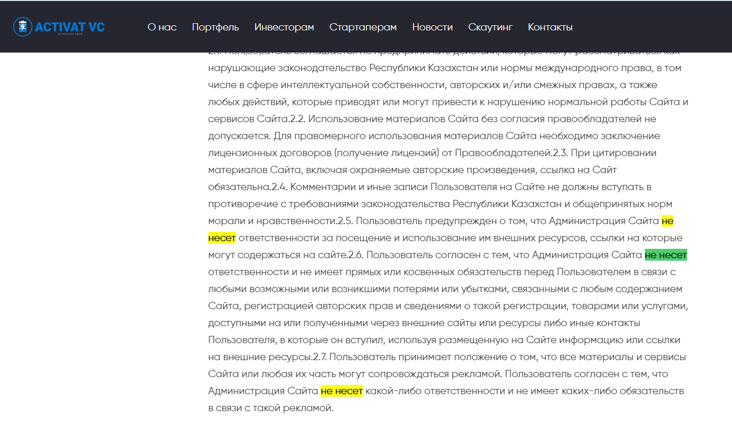Viewport: 732px width, 424px height.
Task: Click the green highlighted 'не несет' match
Action: 666,255
